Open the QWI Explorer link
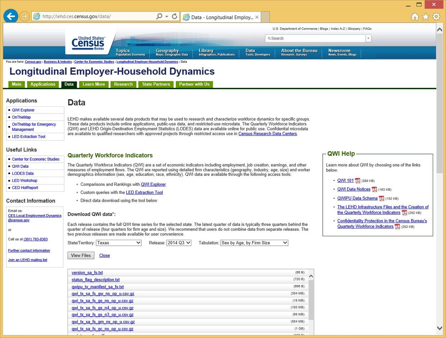Viewport: 446px width, 338px height. pyautogui.click(x=23, y=110)
